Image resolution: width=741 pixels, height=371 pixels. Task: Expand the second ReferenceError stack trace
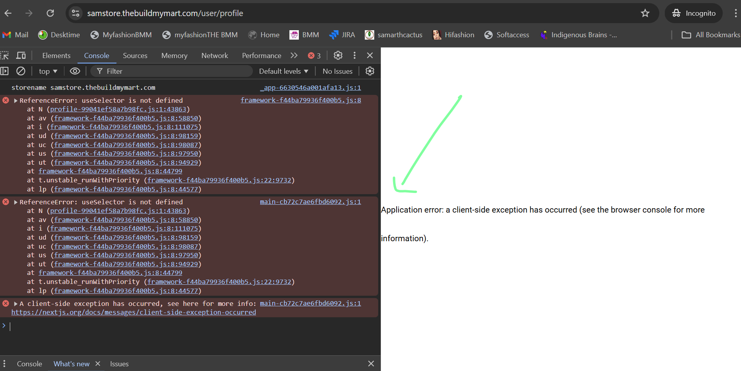pyautogui.click(x=16, y=202)
